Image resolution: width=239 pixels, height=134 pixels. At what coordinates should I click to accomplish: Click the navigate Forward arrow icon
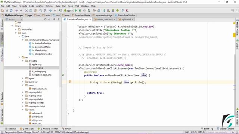[55, 10]
